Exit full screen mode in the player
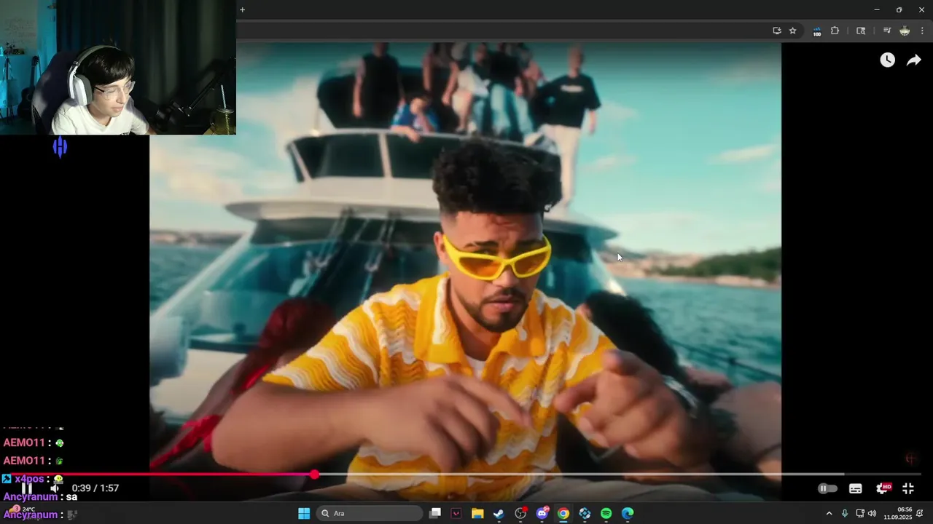This screenshot has height=524, width=933. coord(908,488)
